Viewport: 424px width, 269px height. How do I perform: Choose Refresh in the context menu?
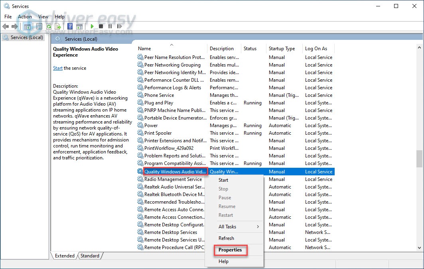226,238
